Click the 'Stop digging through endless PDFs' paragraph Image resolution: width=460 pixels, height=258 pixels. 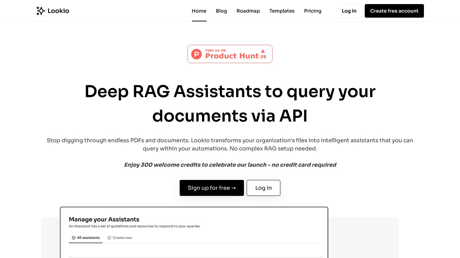pos(230,144)
